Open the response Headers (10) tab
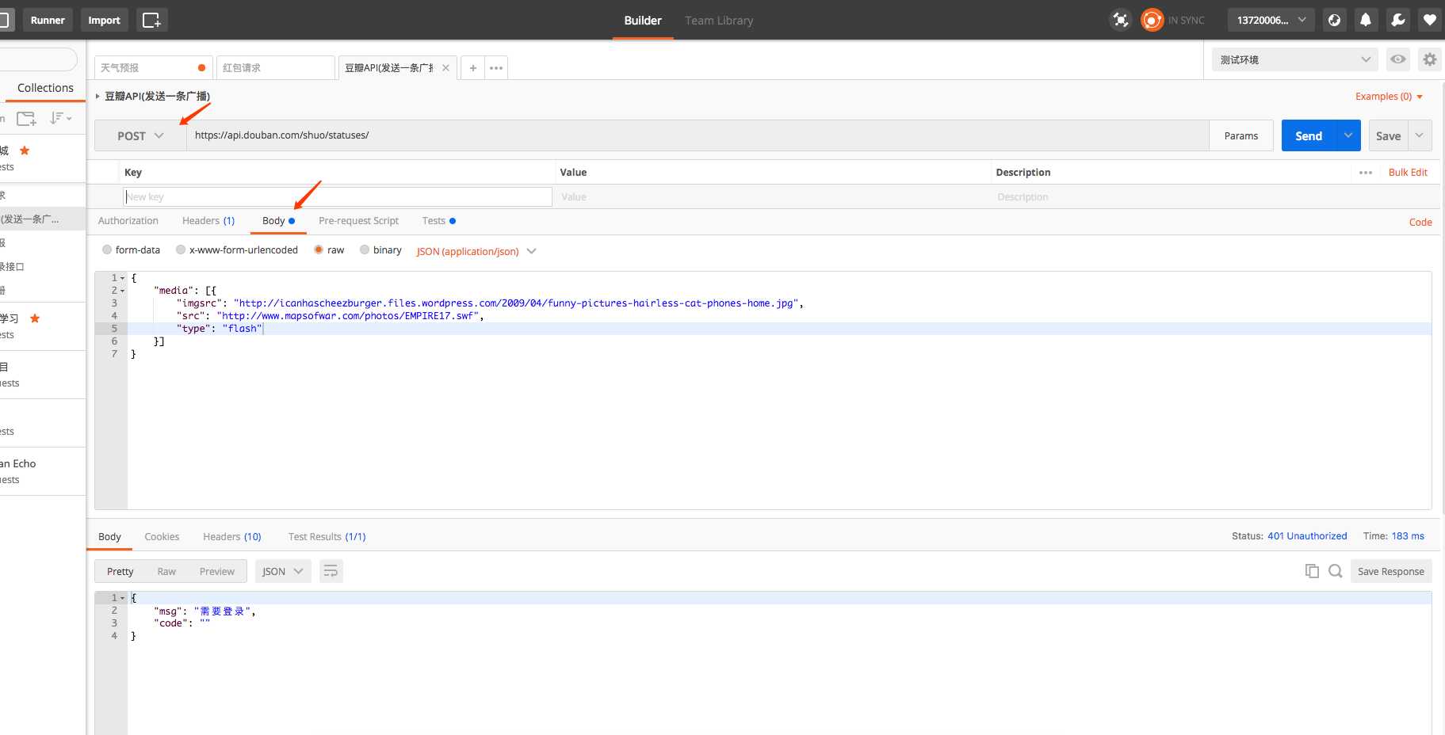Image resolution: width=1445 pixels, height=735 pixels. pyautogui.click(x=231, y=537)
